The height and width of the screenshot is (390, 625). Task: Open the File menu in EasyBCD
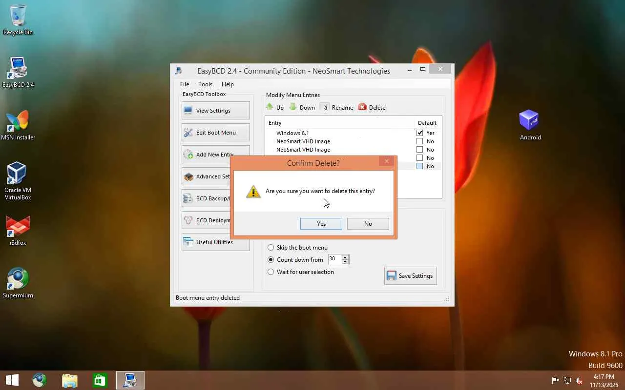click(x=185, y=84)
